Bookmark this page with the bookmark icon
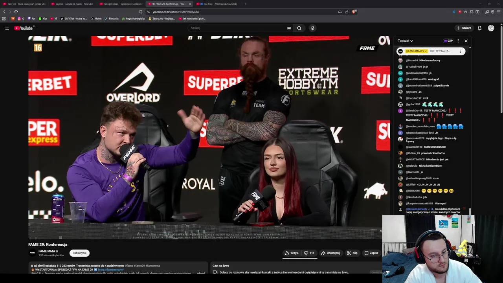The image size is (503, 283). [x=141, y=12]
